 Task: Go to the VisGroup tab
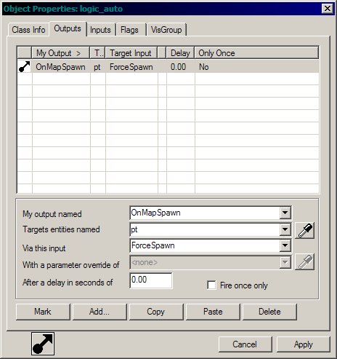(x=166, y=30)
